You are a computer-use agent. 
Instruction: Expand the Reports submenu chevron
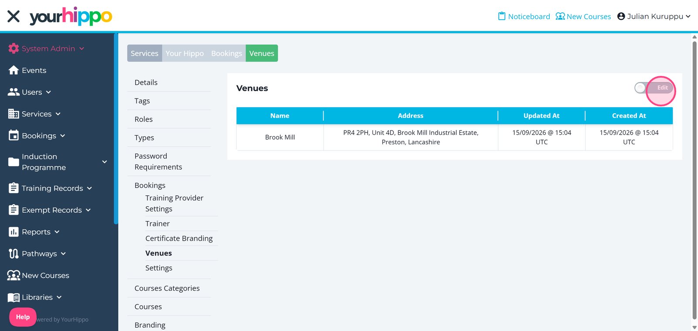[x=57, y=232]
